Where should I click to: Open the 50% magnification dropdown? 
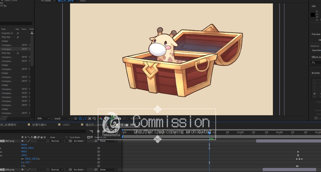[43, 119]
